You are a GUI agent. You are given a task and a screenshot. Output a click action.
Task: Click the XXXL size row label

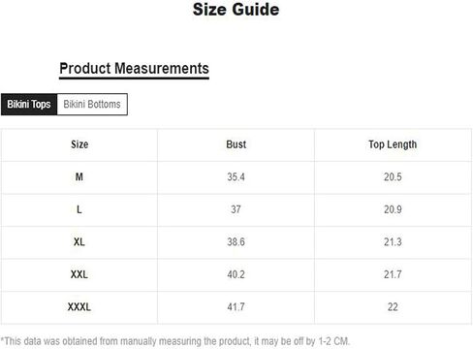tap(79, 307)
